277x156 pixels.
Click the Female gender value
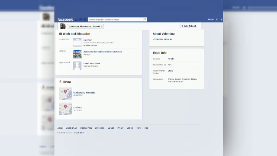click(x=171, y=59)
